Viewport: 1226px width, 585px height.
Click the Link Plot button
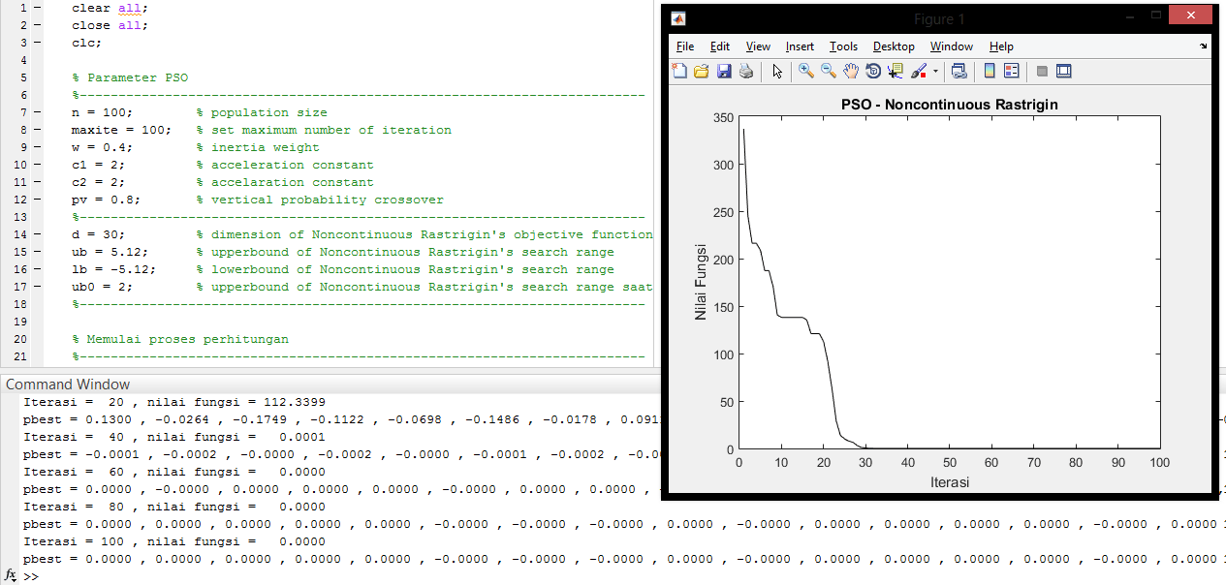959,71
